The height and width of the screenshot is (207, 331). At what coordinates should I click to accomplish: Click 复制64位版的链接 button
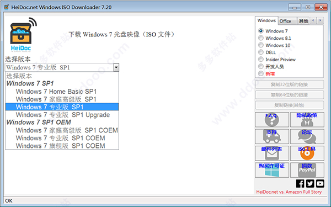click(x=289, y=95)
